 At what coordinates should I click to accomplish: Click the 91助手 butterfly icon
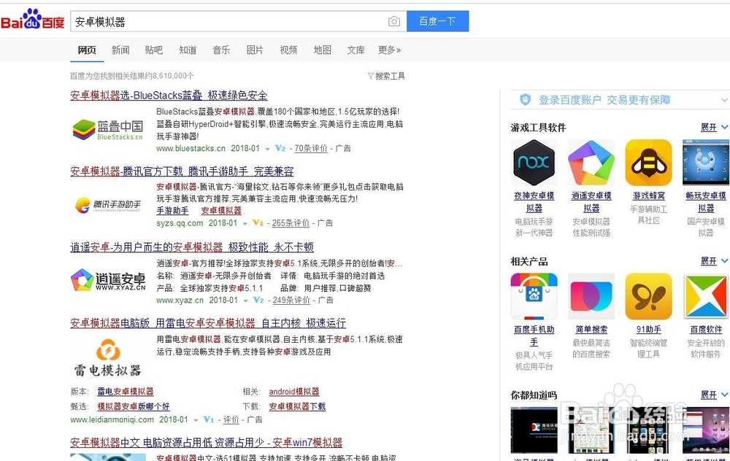648,295
